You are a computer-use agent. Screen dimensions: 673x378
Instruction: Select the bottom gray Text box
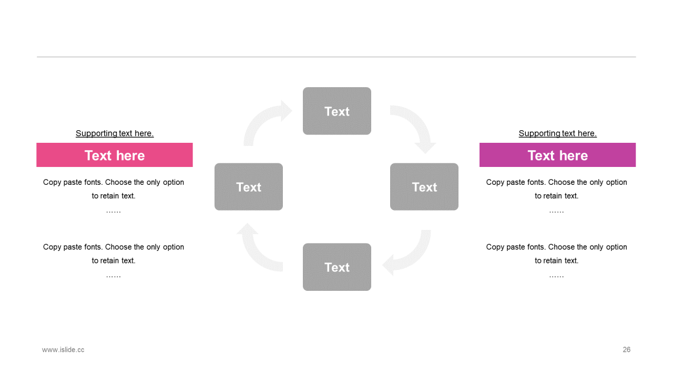pos(337,267)
